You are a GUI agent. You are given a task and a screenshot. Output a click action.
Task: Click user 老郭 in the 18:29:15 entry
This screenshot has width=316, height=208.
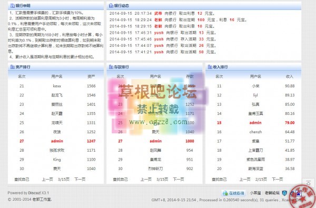point(158,26)
